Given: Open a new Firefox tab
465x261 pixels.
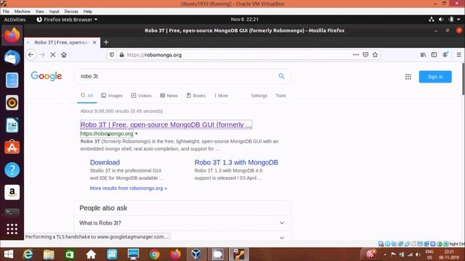Looking at the screenshot, I should (106, 42).
